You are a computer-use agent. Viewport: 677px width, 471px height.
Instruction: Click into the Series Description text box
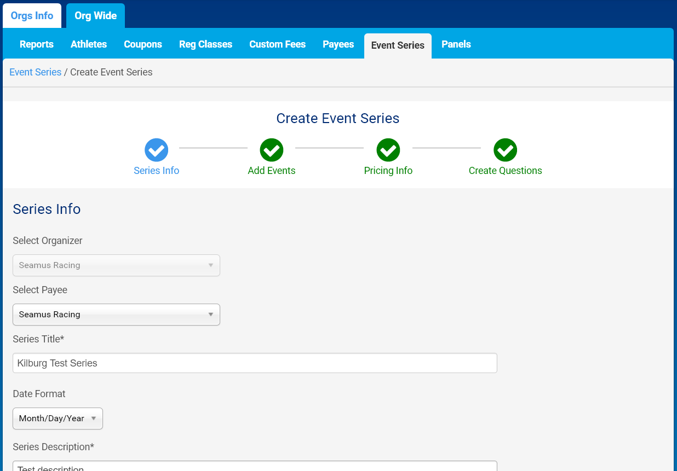[255, 467]
